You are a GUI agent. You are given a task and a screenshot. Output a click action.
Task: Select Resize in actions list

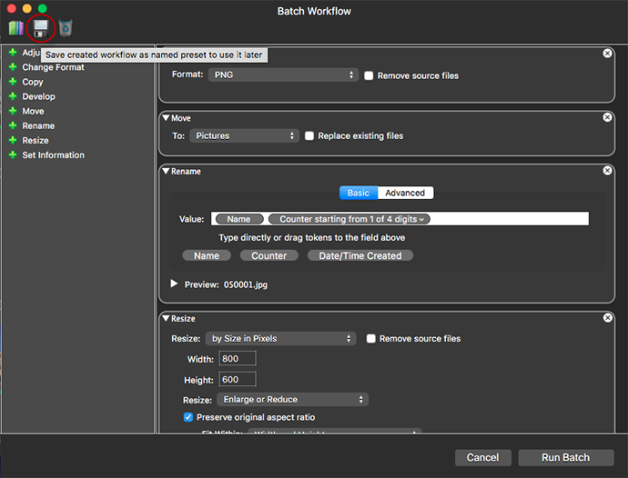[35, 141]
